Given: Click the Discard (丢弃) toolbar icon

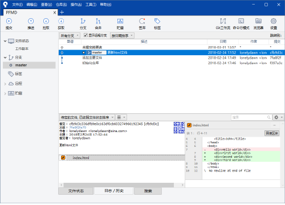Looking at the screenshot, I should [142, 21].
